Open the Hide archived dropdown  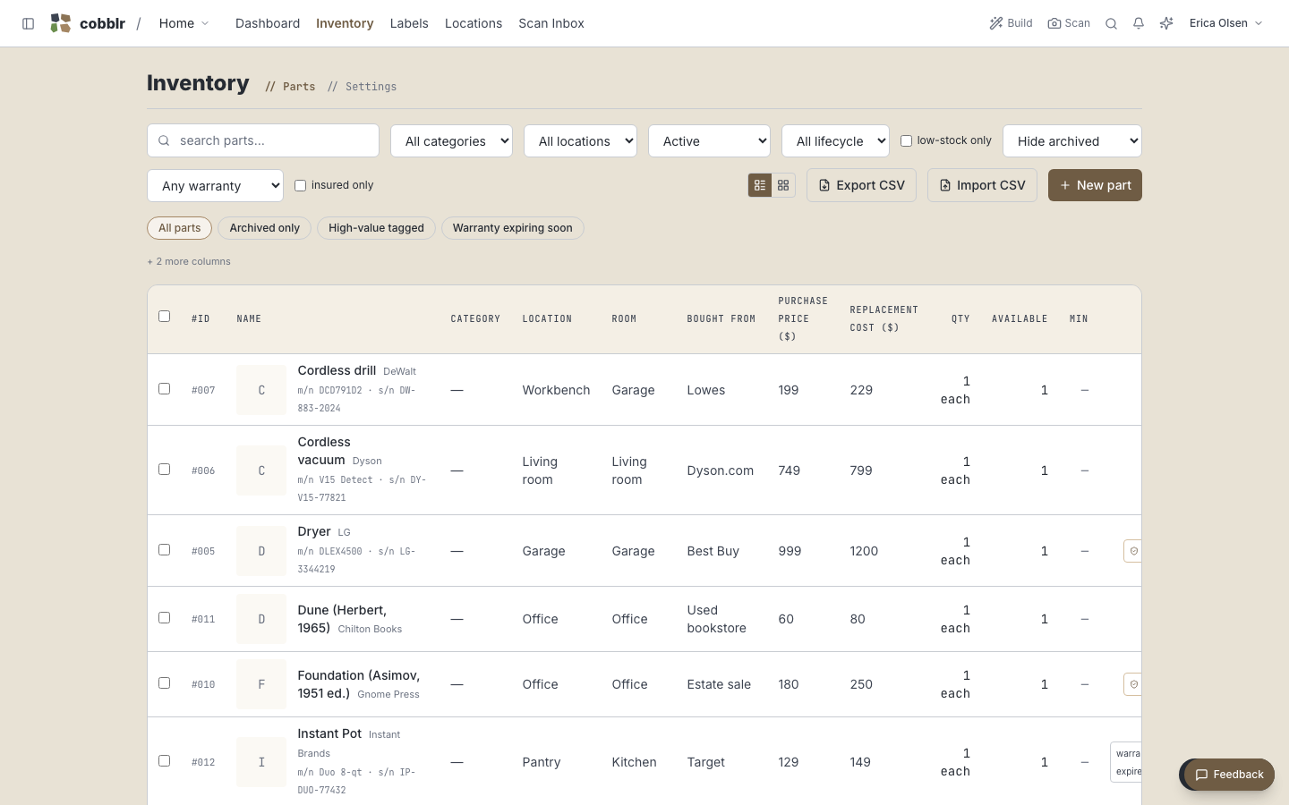(1072, 140)
